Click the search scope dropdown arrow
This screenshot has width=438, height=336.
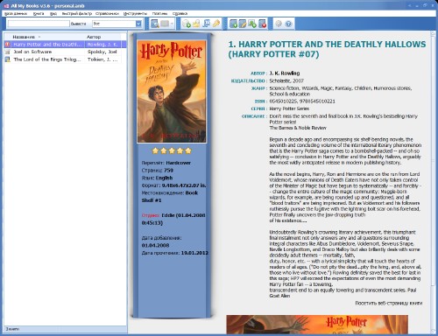point(138,24)
